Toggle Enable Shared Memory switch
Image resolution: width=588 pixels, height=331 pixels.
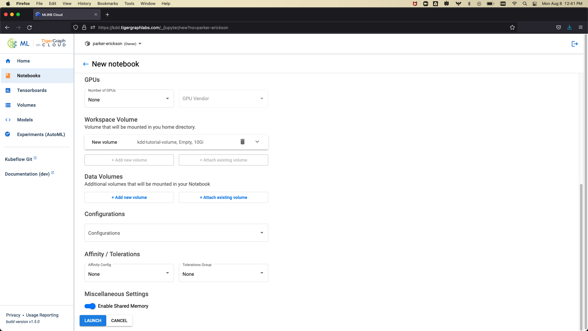(x=90, y=306)
